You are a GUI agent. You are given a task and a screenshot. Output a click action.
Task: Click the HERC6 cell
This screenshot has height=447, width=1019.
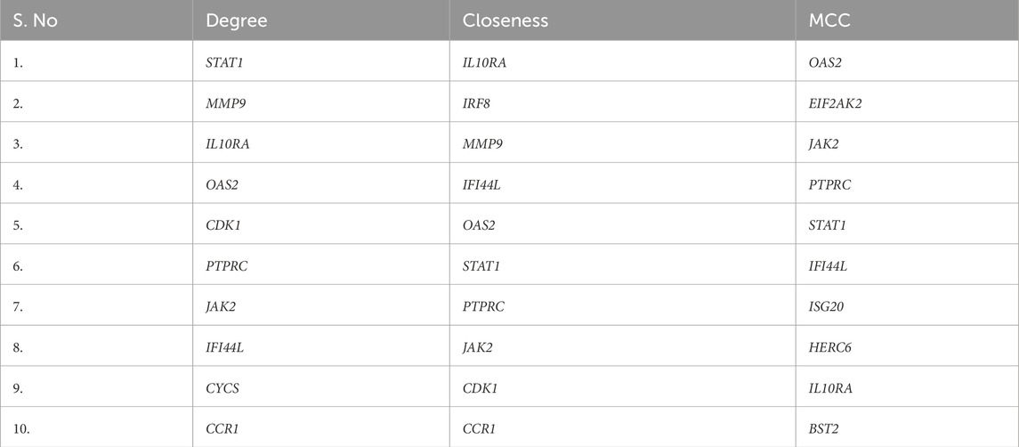click(831, 345)
